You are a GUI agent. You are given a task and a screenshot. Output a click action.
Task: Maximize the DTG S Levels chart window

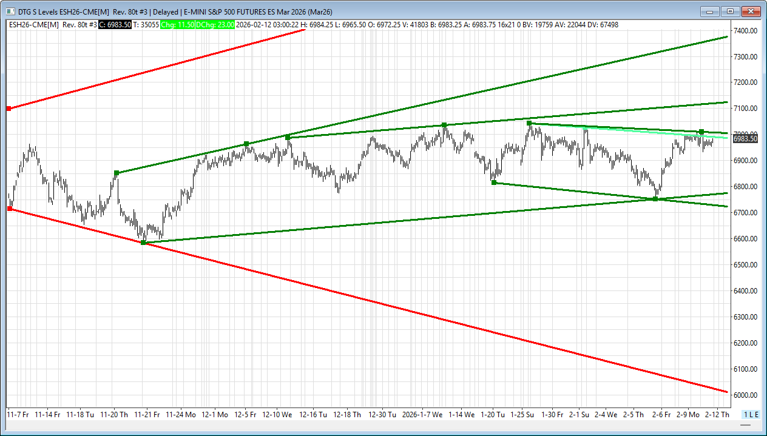[730, 11]
